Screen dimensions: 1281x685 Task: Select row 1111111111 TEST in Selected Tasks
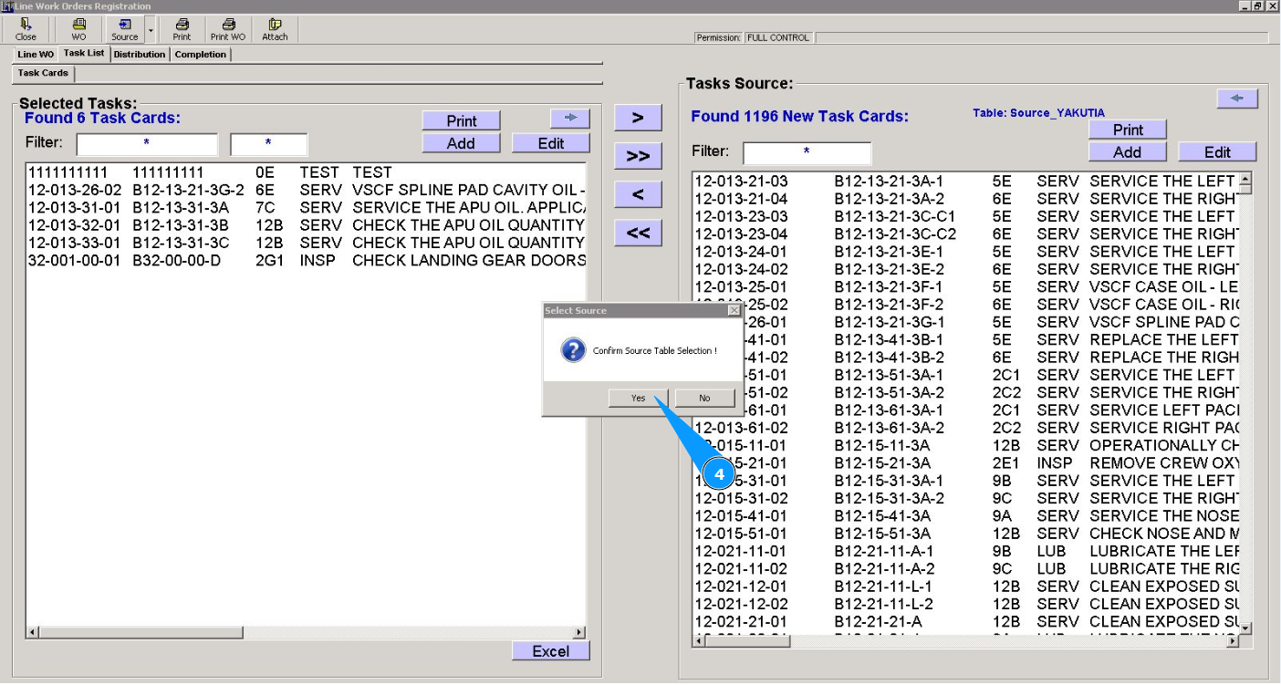pyautogui.click(x=306, y=172)
